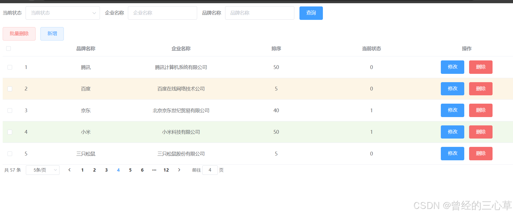Click the 品牌名称 column header
513x214 pixels.
pyautogui.click(x=86, y=49)
